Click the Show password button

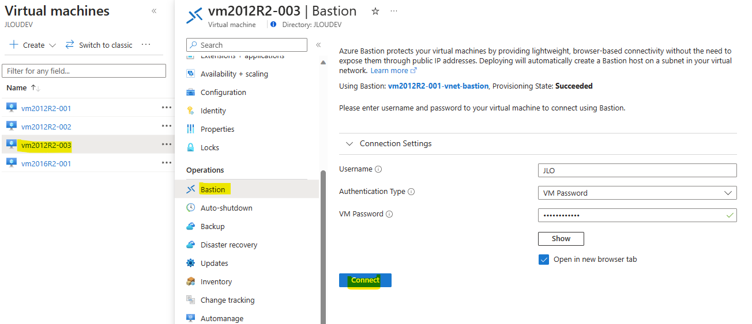click(561, 238)
